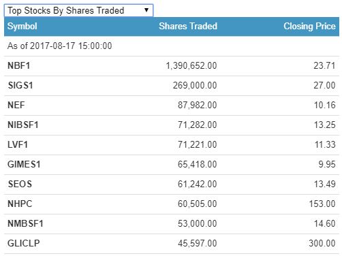Click the Symbol column header
The image size is (342, 256).
[x=22, y=27]
